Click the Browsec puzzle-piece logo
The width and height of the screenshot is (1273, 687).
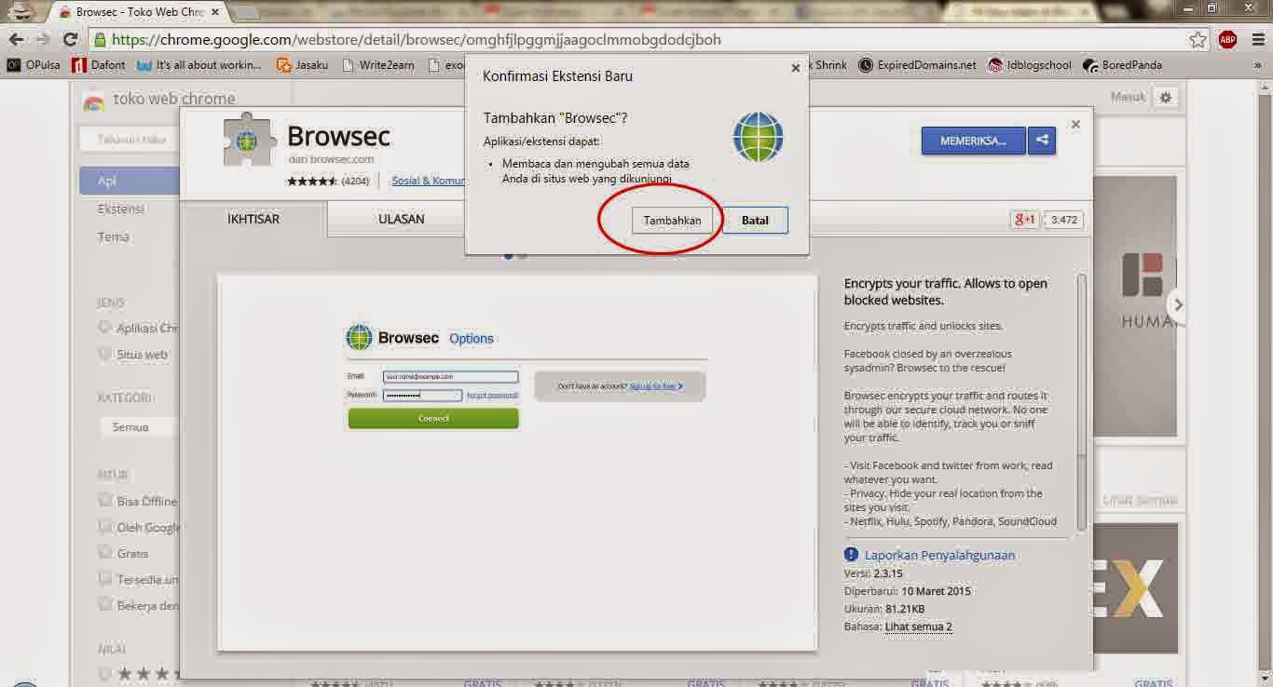[250, 141]
